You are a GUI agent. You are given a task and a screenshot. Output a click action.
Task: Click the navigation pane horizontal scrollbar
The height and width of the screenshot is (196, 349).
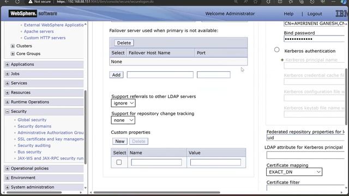pos(34,192)
